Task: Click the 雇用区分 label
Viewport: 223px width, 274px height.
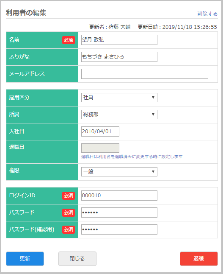Action: click(19, 97)
